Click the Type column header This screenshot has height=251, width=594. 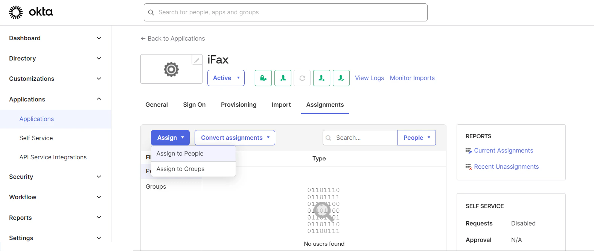coord(319,159)
